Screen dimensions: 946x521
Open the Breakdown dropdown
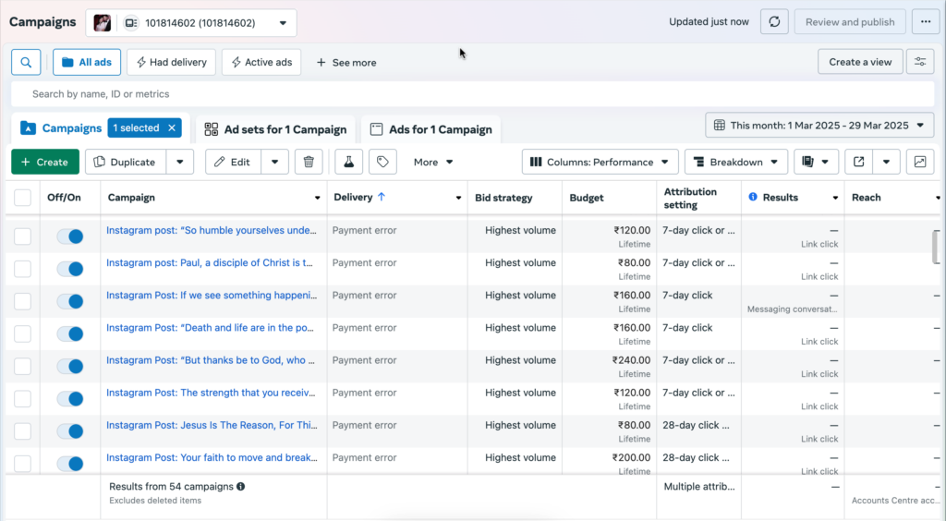(x=736, y=163)
